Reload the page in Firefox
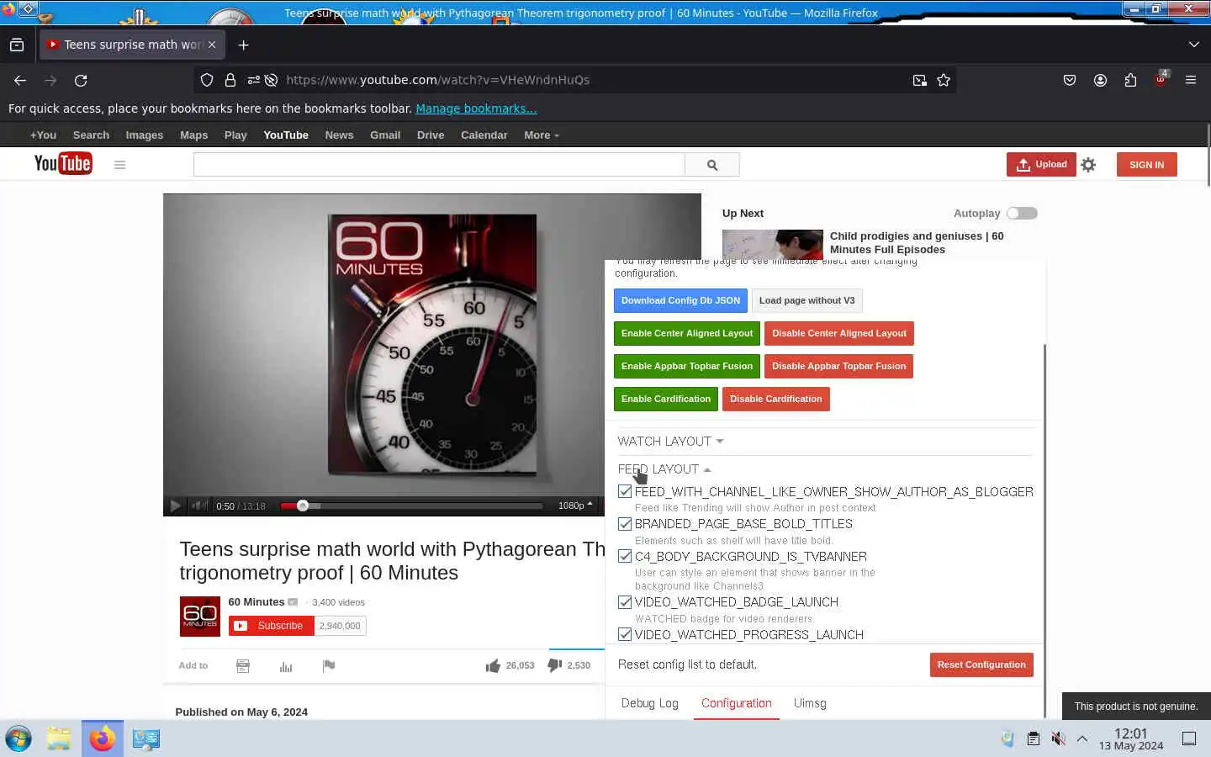The height and width of the screenshot is (757, 1211). point(81,80)
